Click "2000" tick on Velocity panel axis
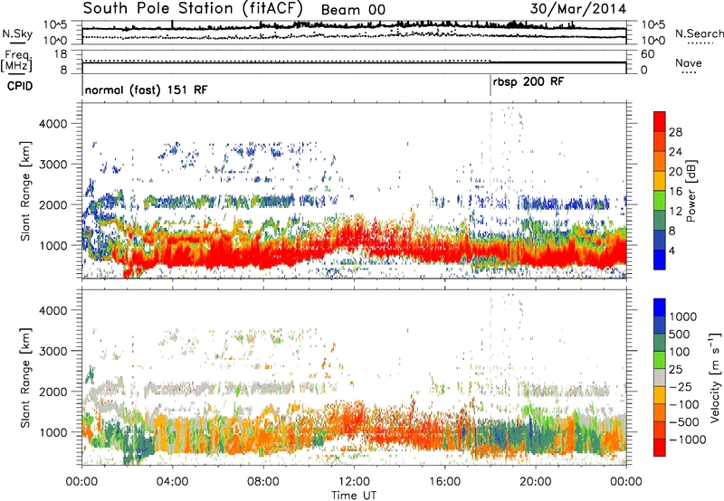 [53, 392]
